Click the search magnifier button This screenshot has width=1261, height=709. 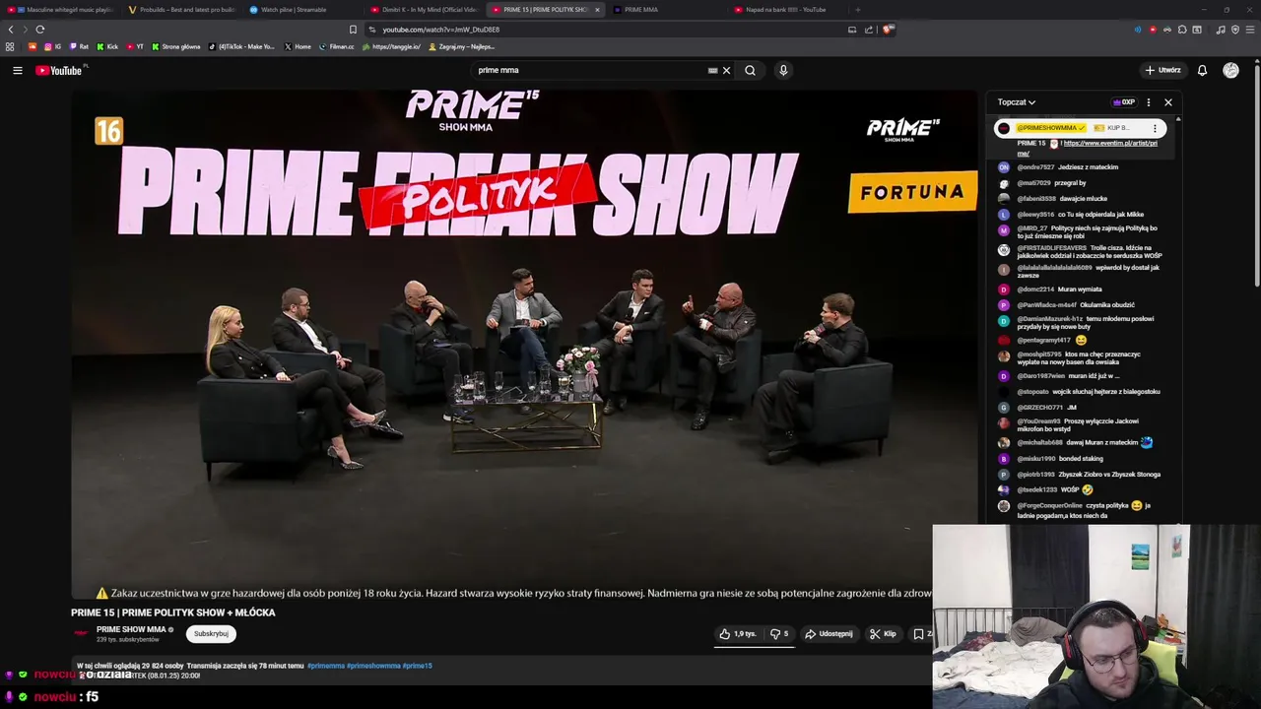pos(750,70)
